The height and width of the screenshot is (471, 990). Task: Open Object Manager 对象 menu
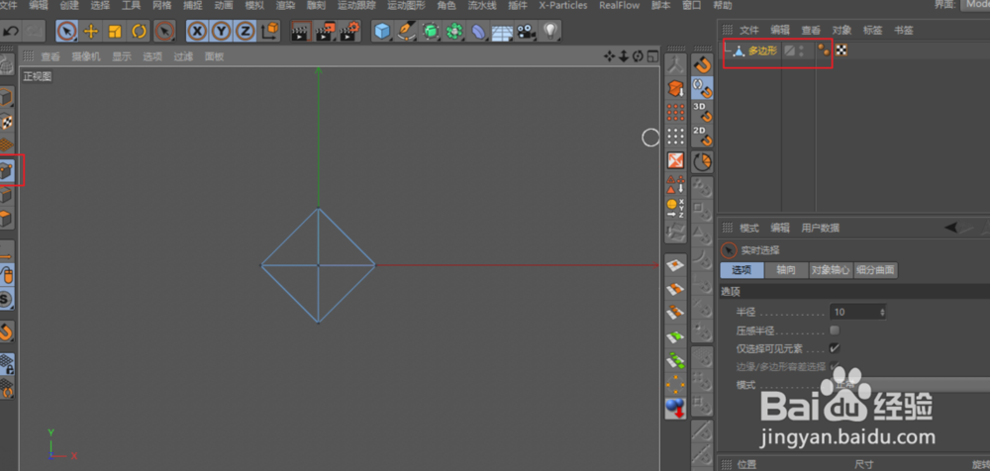click(x=841, y=31)
